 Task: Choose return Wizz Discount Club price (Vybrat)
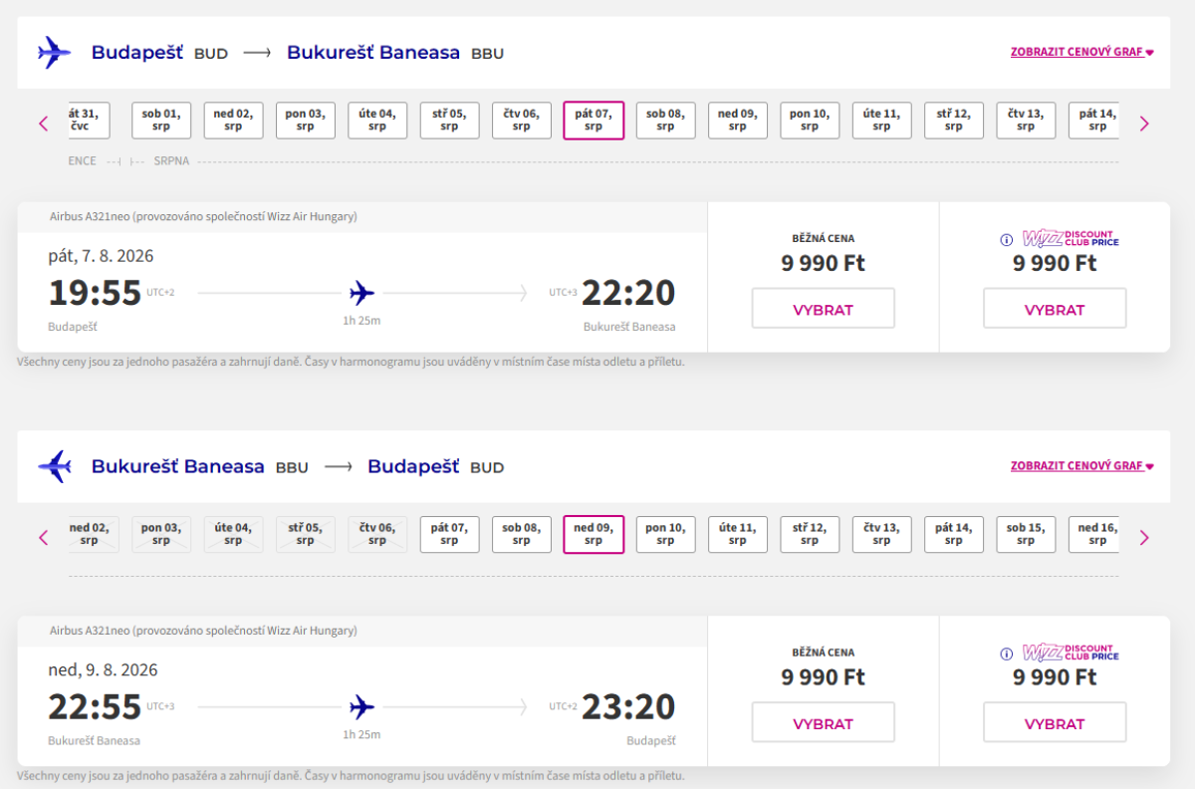click(x=1055, y=723)
